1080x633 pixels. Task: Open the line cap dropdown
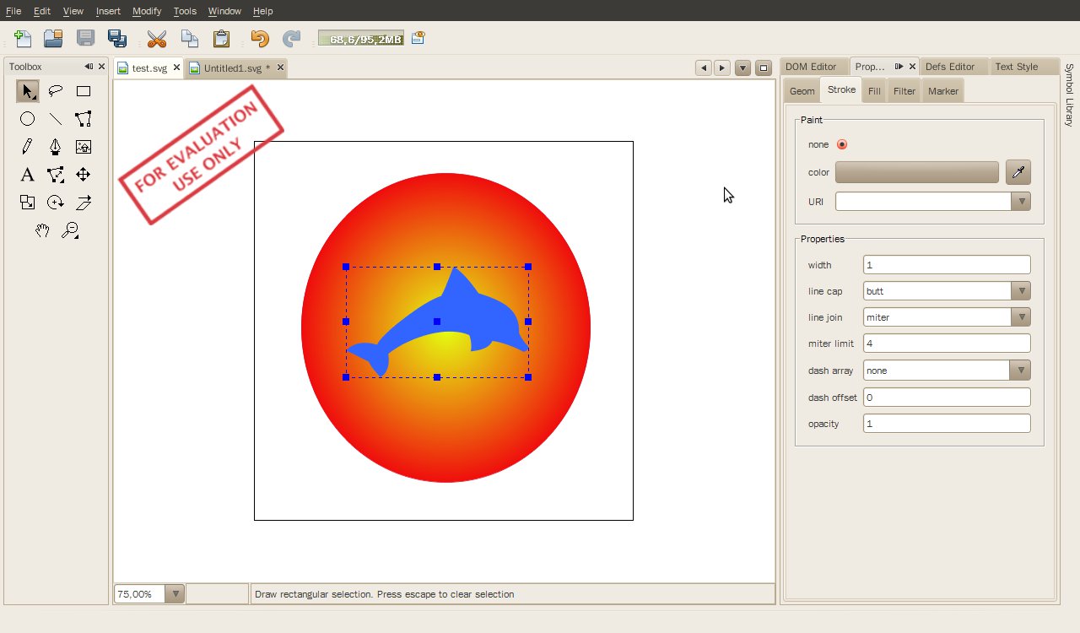(1021, 291)
